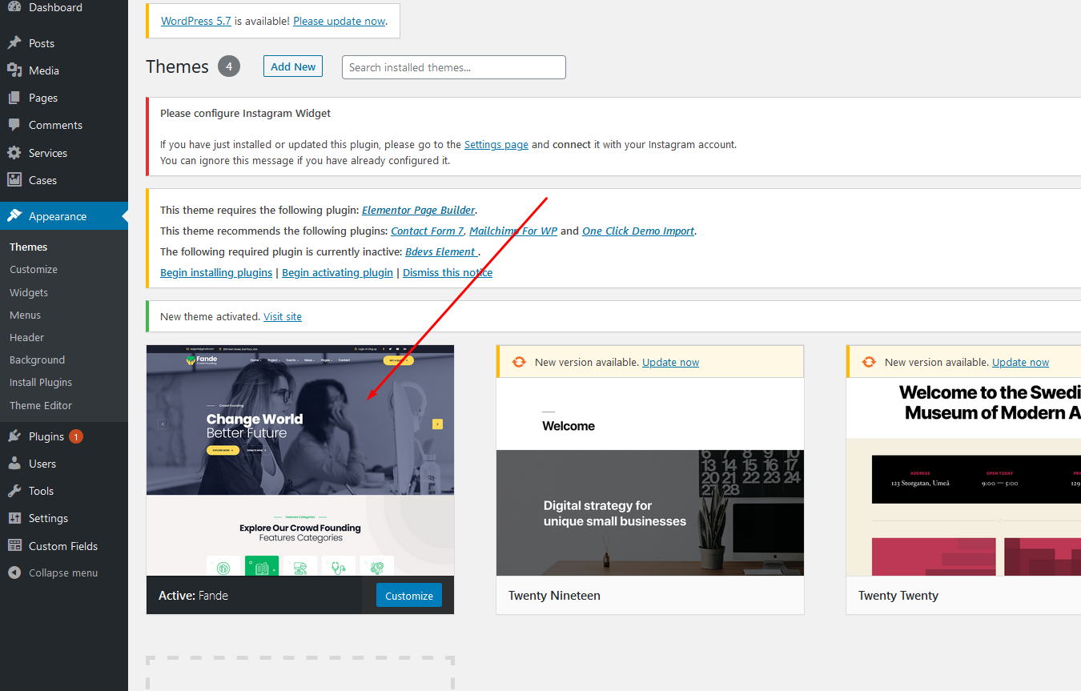
Task: Open the Mailchimp For WP link
Action: coord(513,231)
